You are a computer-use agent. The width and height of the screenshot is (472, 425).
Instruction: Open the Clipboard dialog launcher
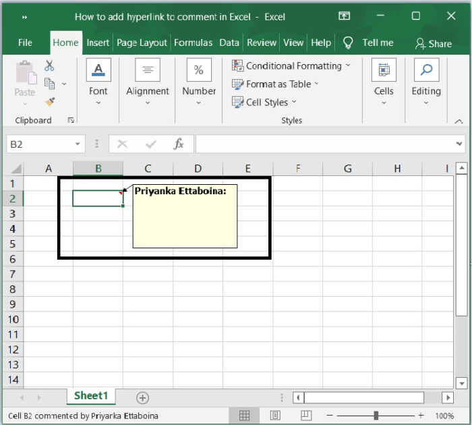click(71, 120)
